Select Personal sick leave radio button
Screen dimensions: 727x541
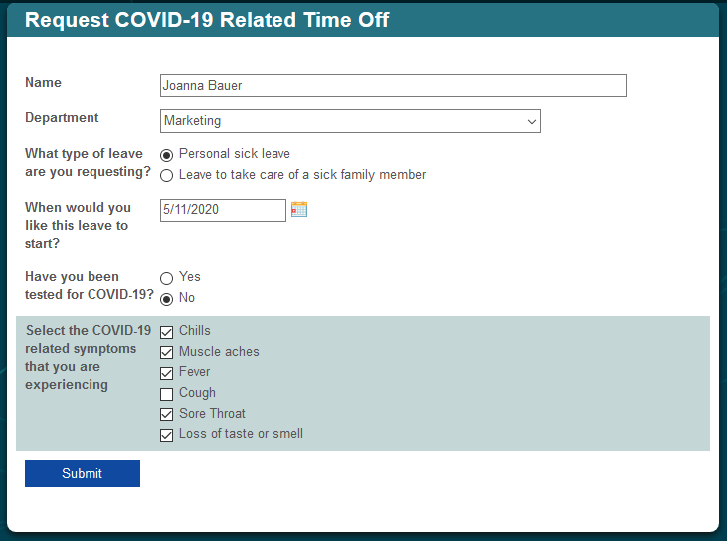click(x=166, y=155)
